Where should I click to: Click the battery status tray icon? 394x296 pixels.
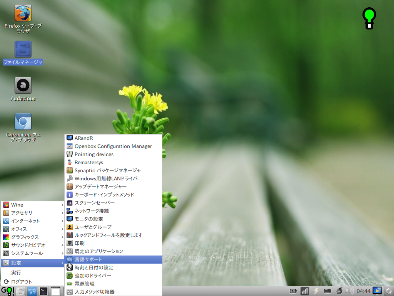point(293,291)
